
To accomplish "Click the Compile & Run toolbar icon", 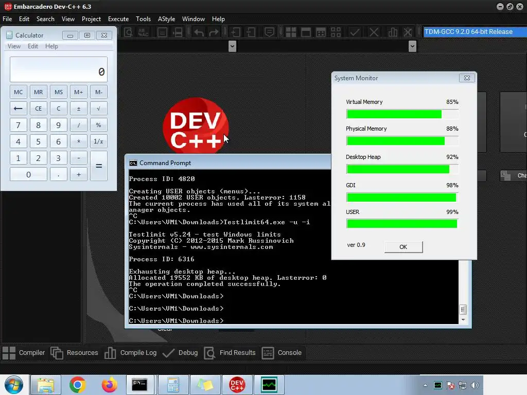I will [x=321, y=32].
